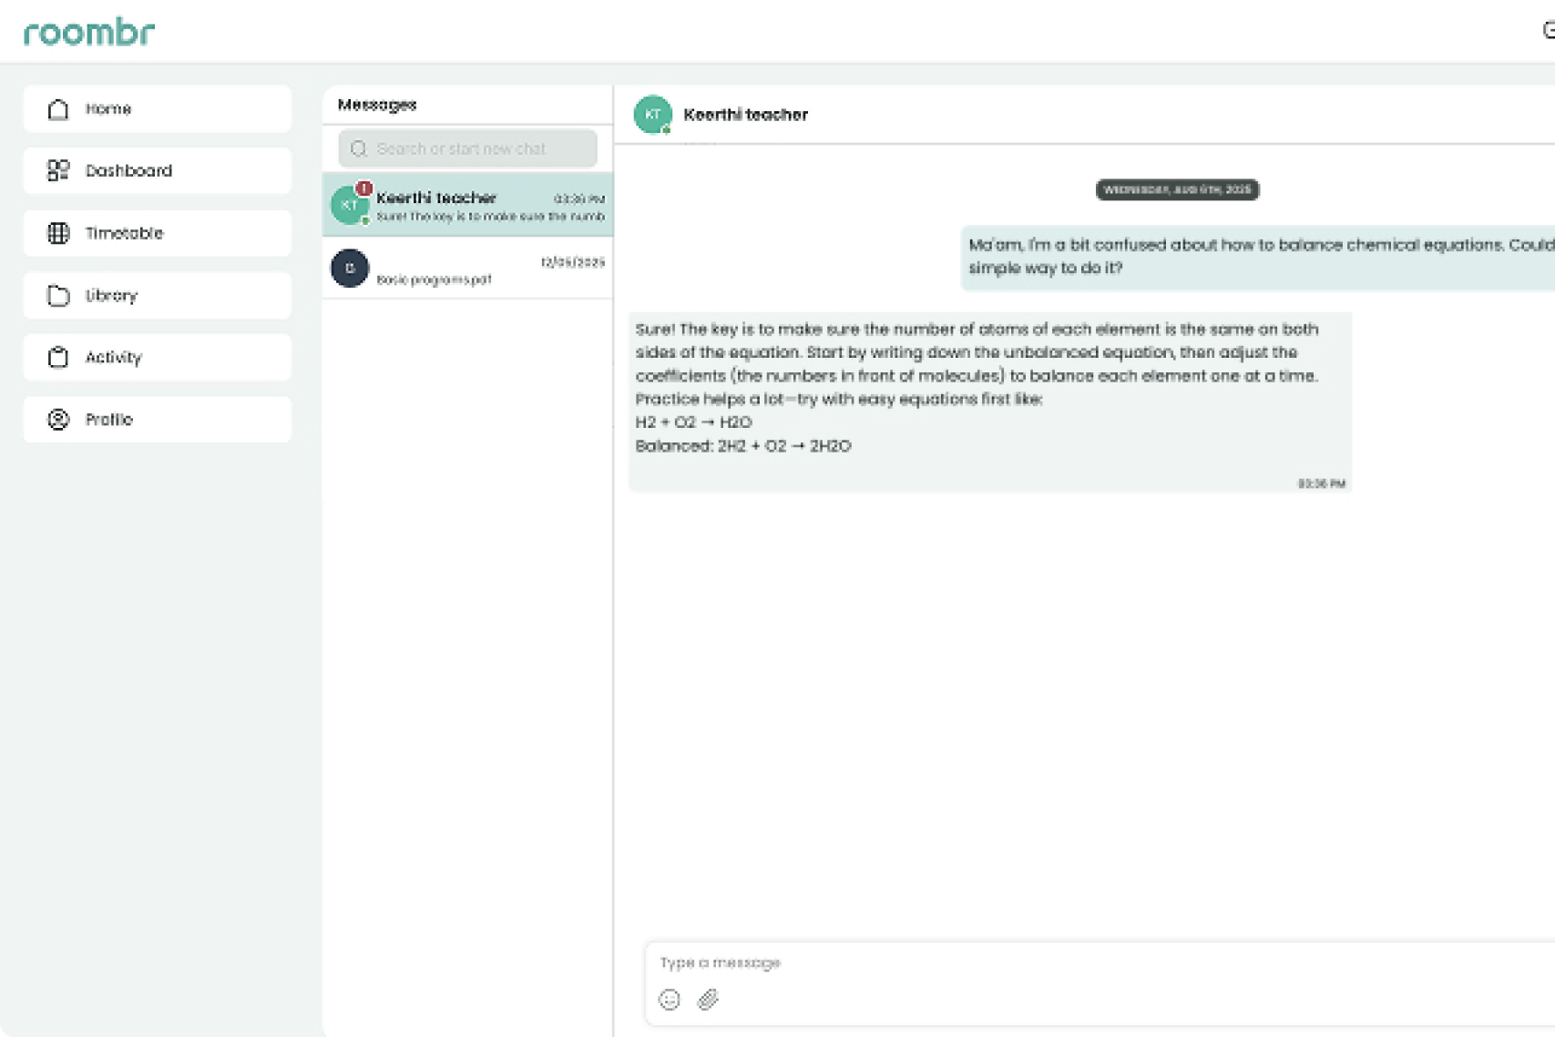Click the roombr logo
The image size is (1555, 1037).
pyautogui.click(x=89, y=33)
